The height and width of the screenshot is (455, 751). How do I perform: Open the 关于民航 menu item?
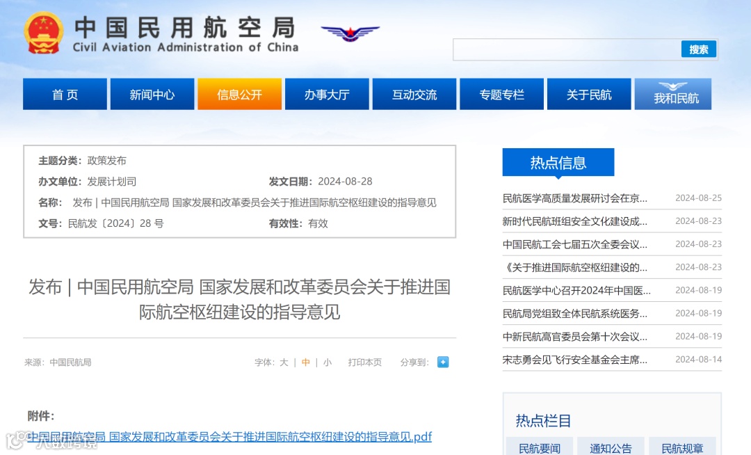point(589,95)
